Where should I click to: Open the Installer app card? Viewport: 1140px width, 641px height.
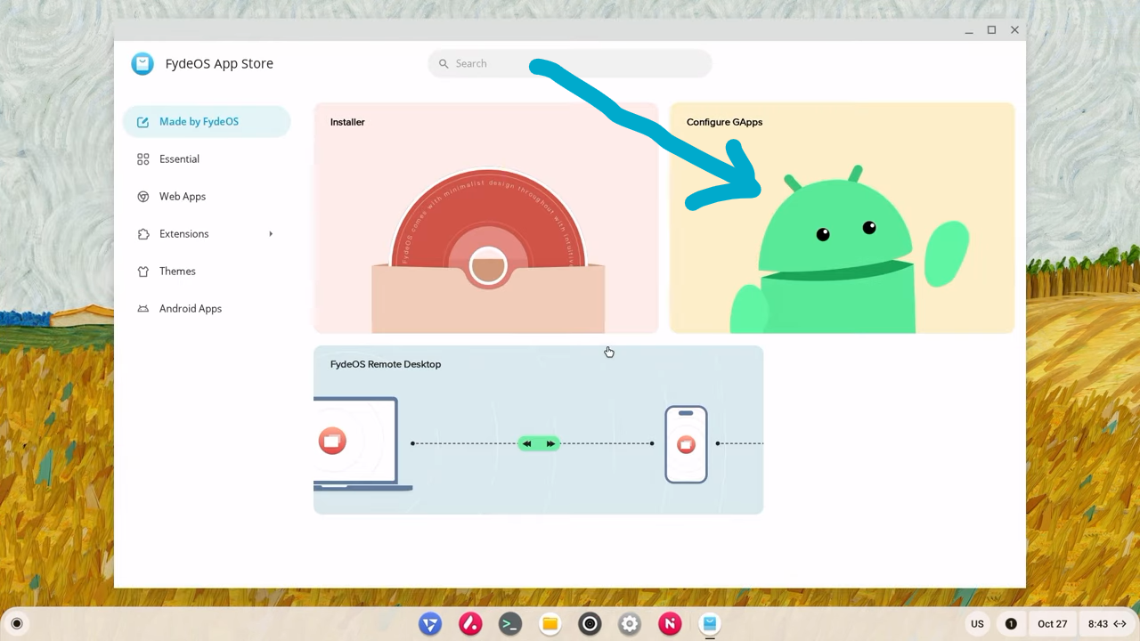point(485,218)
